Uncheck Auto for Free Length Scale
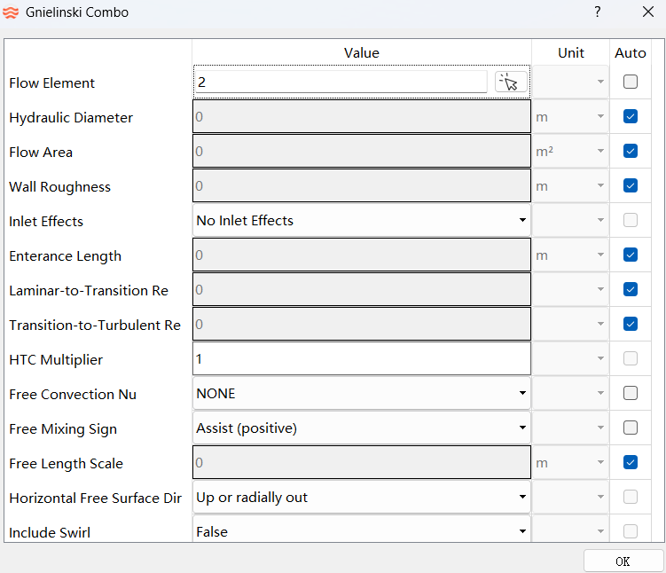 coord(631,463)
